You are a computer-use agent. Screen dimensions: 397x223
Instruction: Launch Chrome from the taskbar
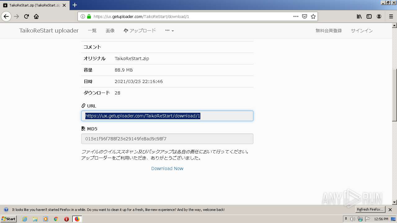[56, 219]
